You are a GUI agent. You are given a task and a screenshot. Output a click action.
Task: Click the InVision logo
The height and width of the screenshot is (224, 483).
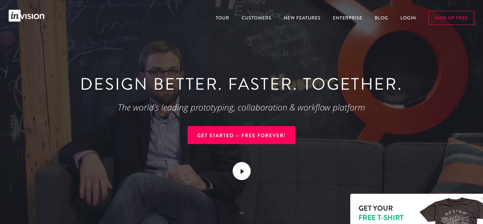pos(27,16)
